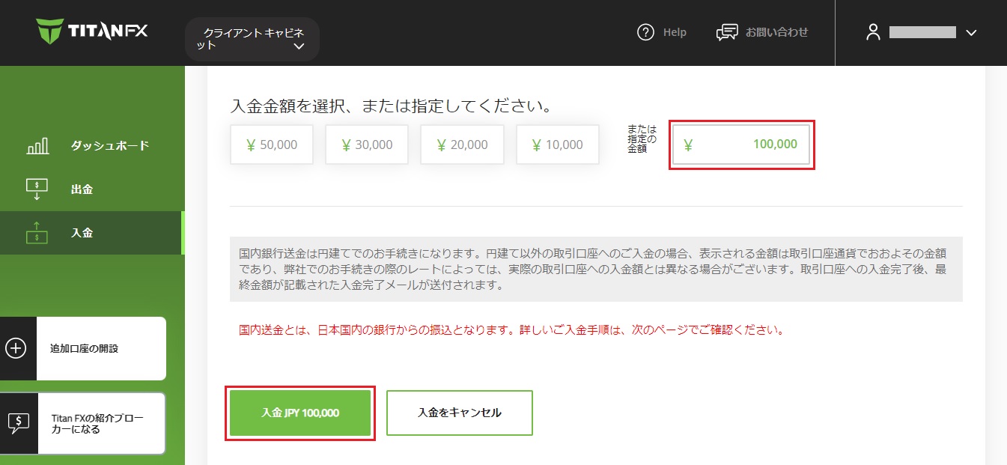Choose the ¥10,000 preset amount
This screenshot has width=1007, height=465.
(558, 145)
